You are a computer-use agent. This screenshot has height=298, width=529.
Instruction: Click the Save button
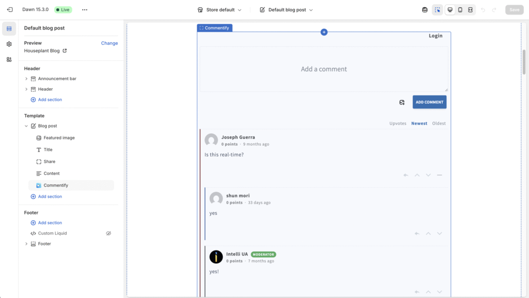tap(514, 10)
